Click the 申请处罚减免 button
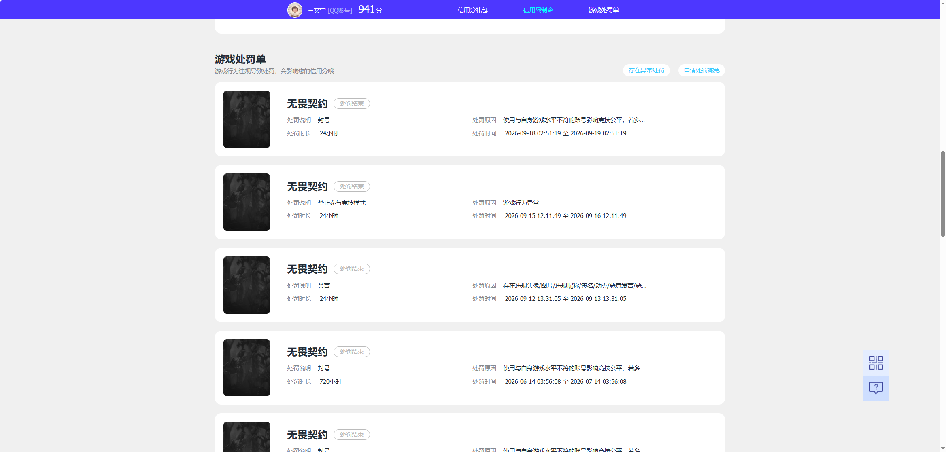The width and height of the screenshot is (946, 452). pyautogui.click(x=702, y=70)
